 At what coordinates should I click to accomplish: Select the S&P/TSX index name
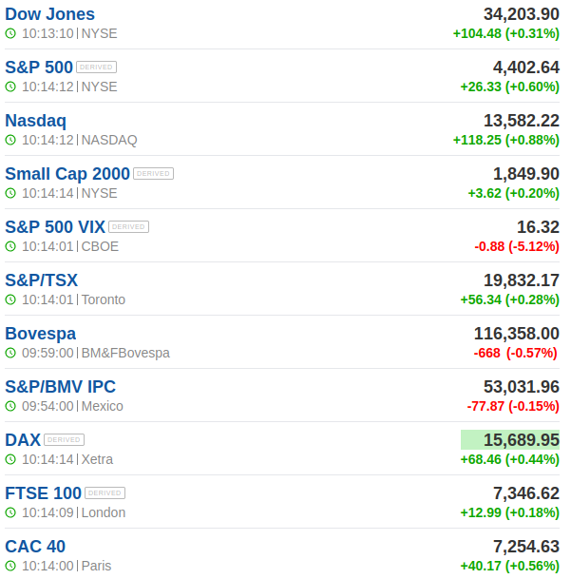(x=41, y=280)
